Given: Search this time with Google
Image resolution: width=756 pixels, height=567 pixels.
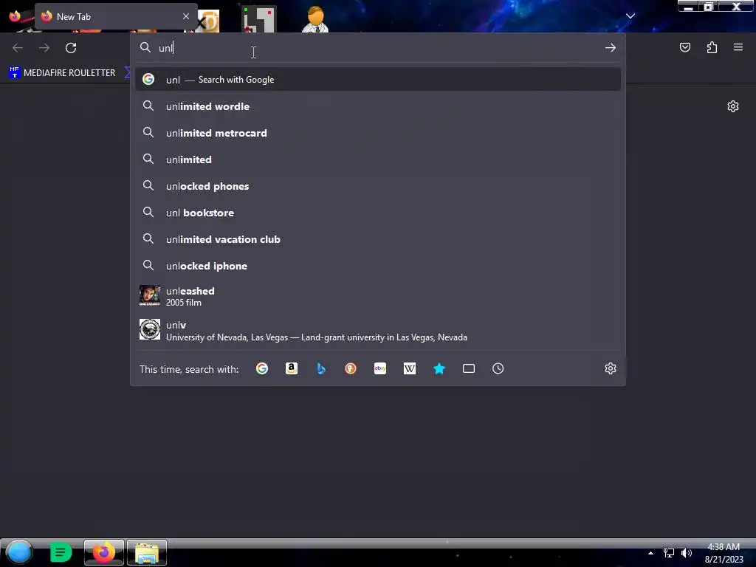Looking at the screenshot, I should pyautogui.click(x=262, y=369).
